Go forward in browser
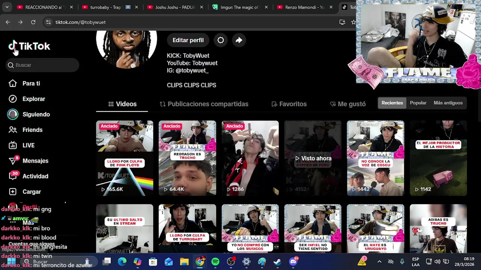The width and height of the screenshot is (481, 270). (x=20, y=22)
